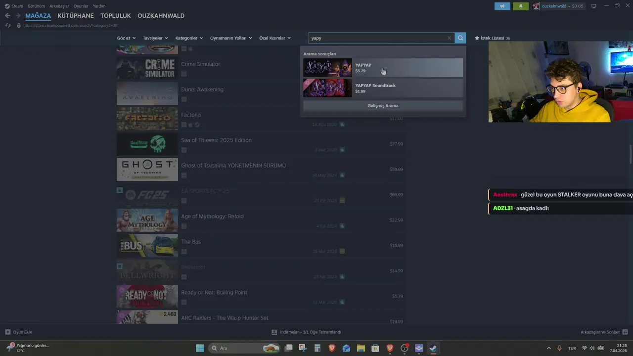Image resolution: width=633 pixels, height=356 pixels.
Task: Open Calculator from the taskbar
Action: point(317,348)
